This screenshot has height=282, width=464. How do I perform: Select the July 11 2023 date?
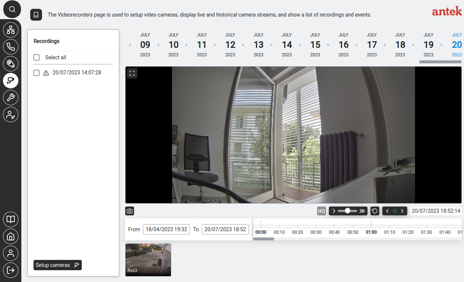202,45
